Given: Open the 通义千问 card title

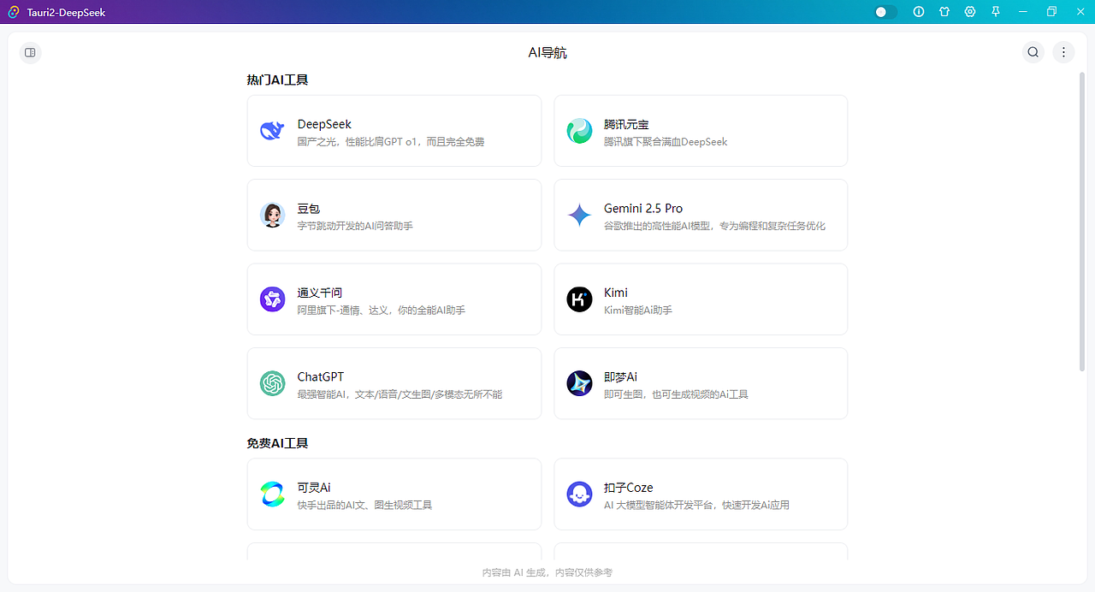Looking at the screenshot, I should 320,293.
